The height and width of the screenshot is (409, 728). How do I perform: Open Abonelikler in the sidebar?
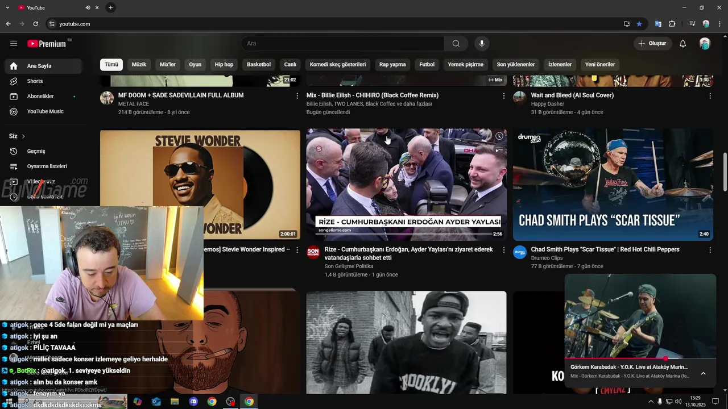tap(43, 97)
